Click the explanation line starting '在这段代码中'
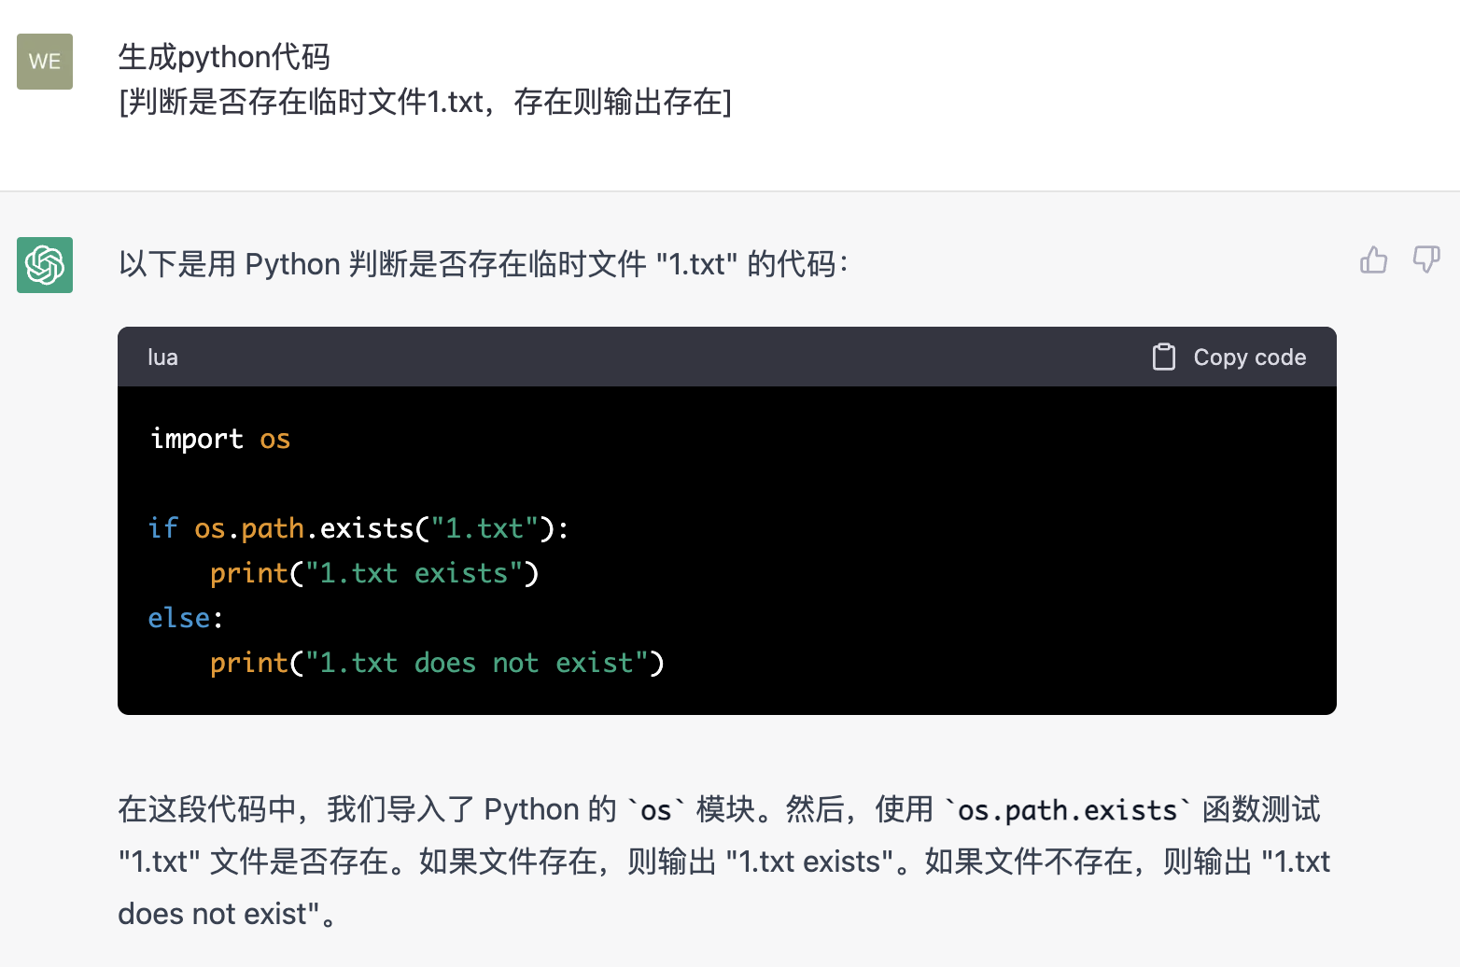 (719, 809)
